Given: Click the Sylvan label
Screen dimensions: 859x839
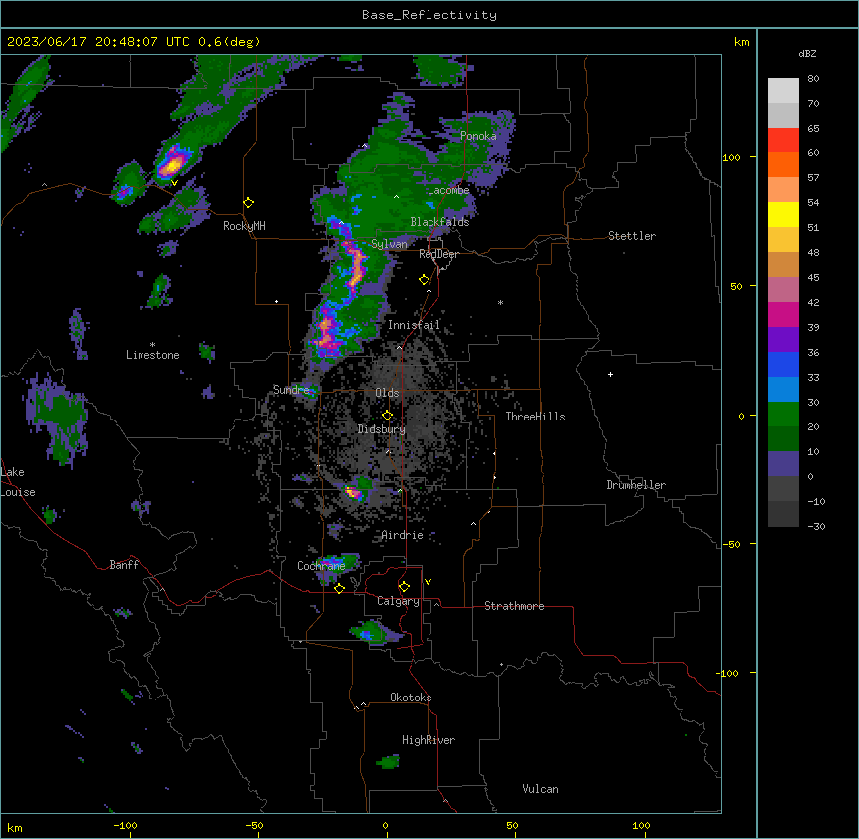Looking at the screenshot, I should pyautogui.click(x=389, y=244).
